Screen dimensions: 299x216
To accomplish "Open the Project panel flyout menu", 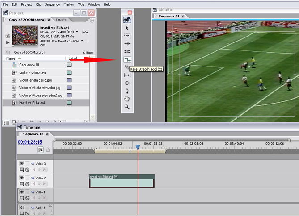I will 92,20.
